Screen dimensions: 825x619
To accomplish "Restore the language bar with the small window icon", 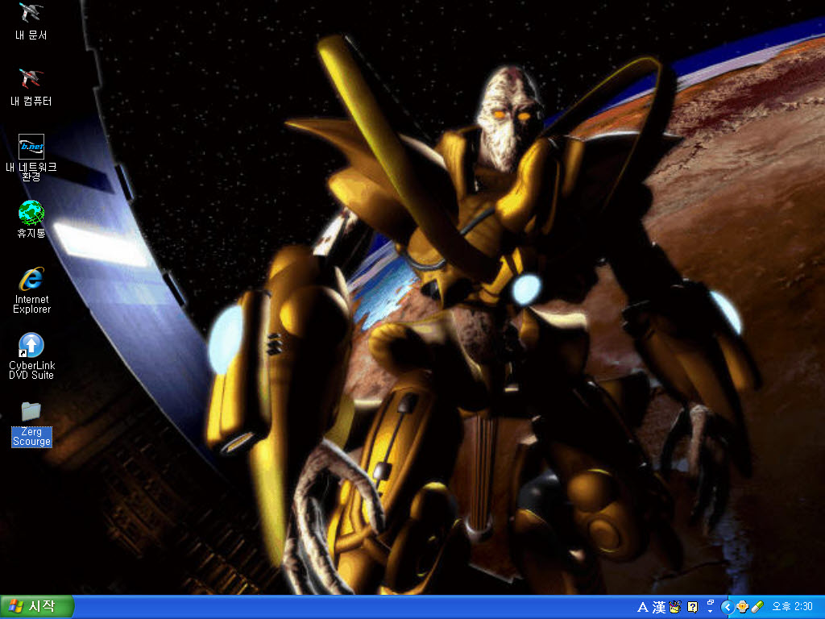I will (710, 603).
